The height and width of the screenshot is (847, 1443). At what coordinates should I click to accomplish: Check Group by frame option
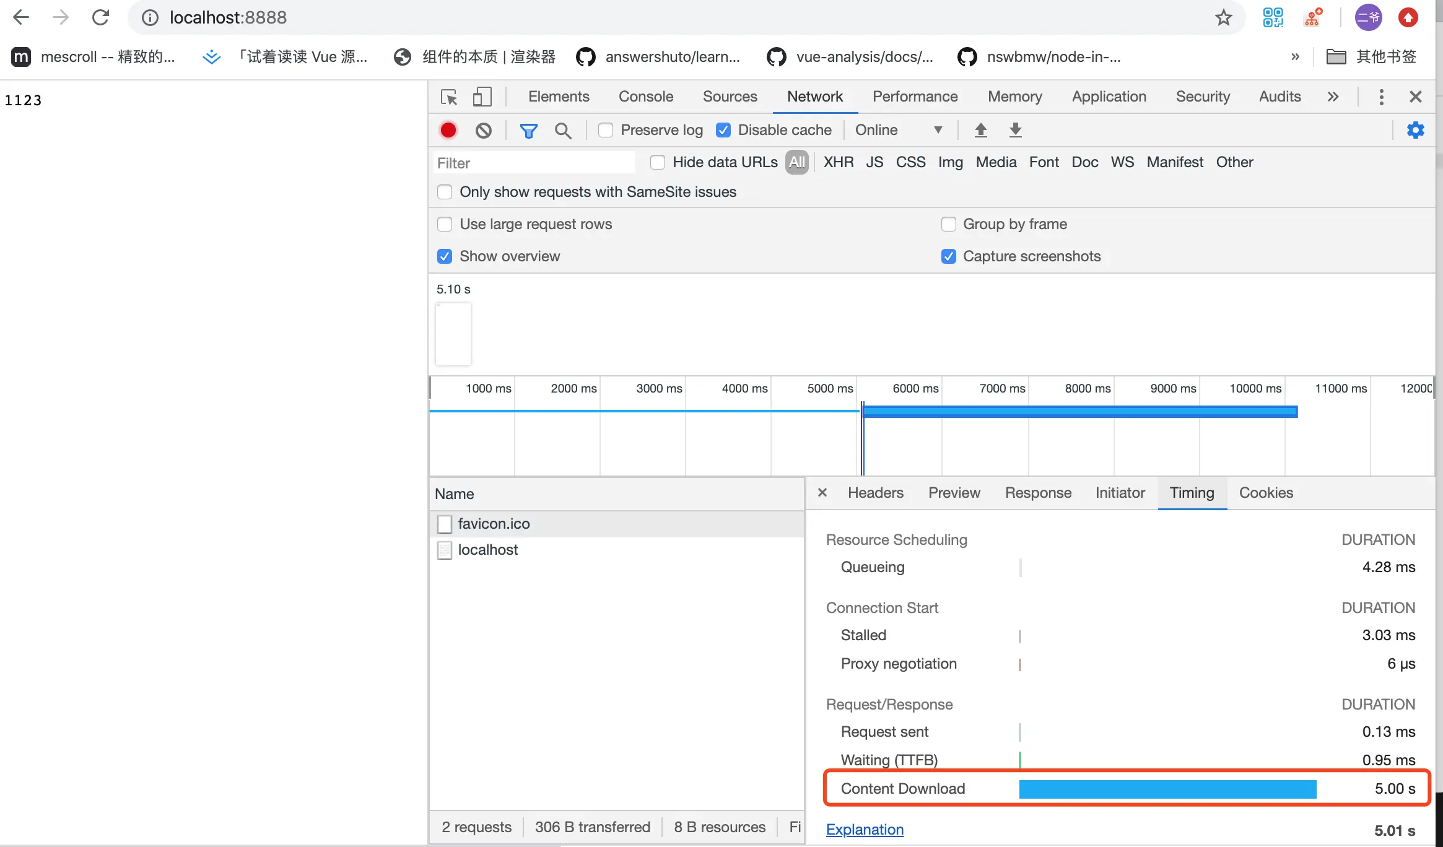(949, 224)
